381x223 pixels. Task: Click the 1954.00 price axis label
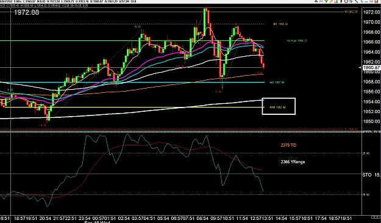(x=371, y=102)
